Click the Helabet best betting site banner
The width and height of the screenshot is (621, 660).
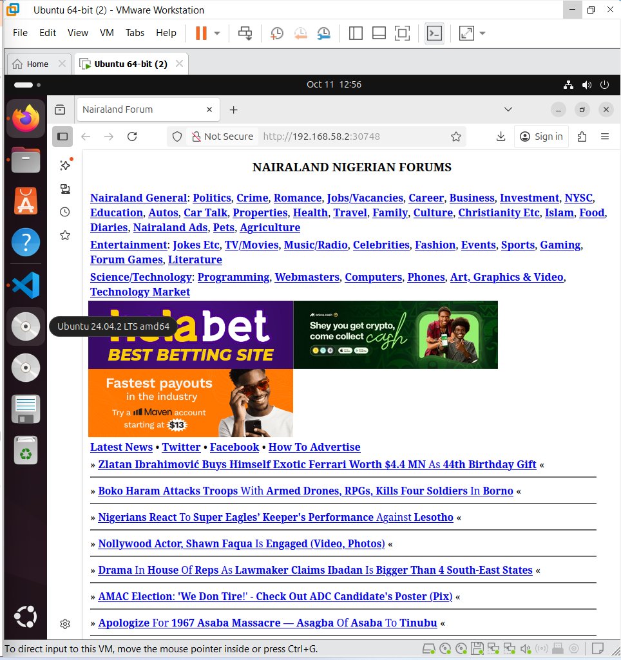(x=191, y=335)
